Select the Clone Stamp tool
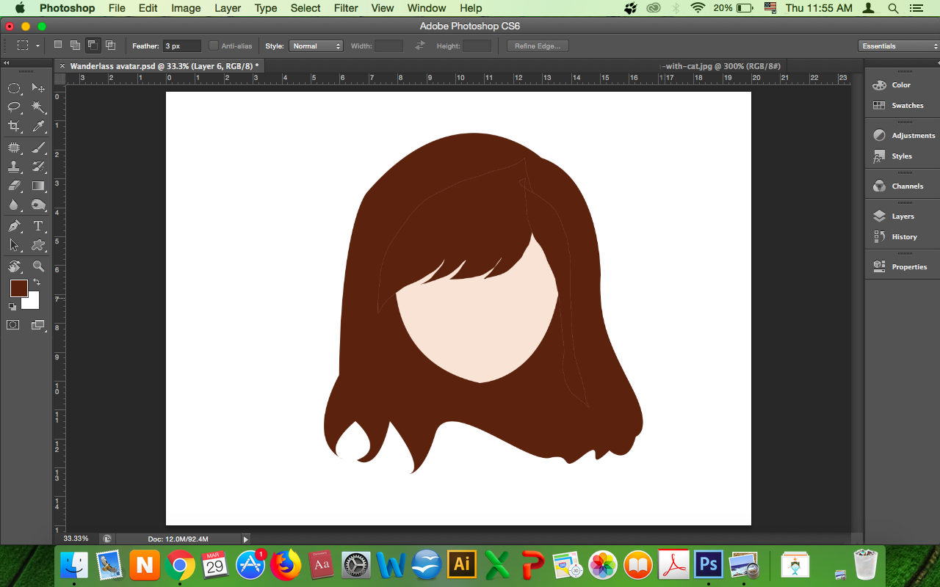 pyautogui.click(x=14, y=167)
